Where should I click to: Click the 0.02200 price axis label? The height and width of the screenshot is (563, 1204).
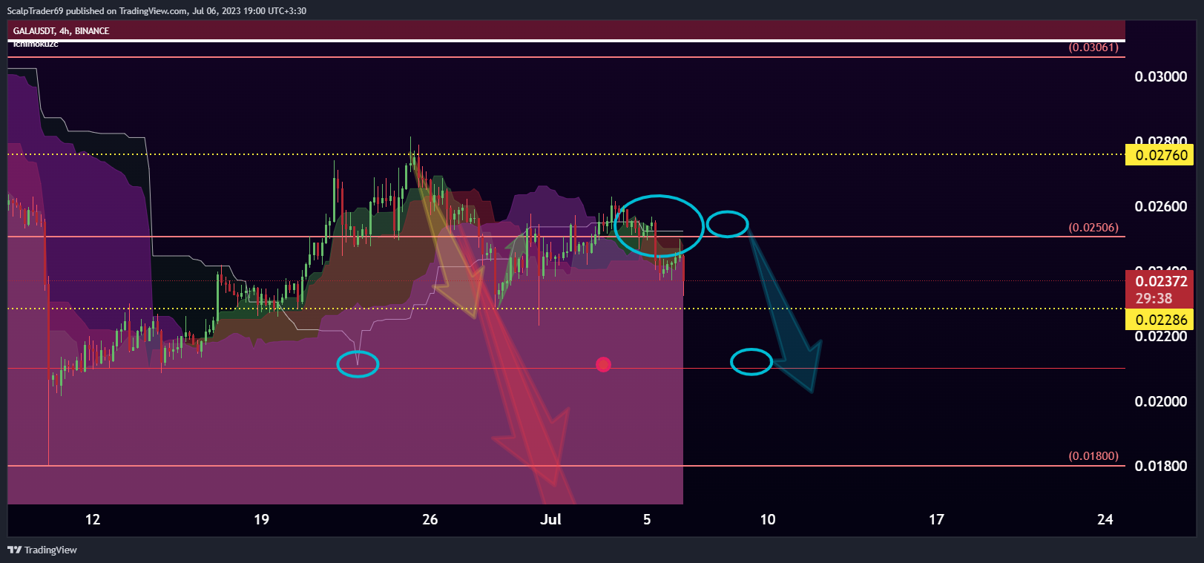pos(1161,337)
